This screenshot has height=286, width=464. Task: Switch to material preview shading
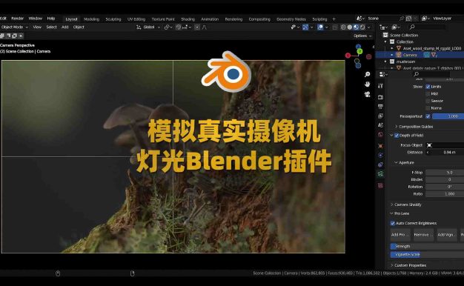pyautogui.click(x=356, y=27)
